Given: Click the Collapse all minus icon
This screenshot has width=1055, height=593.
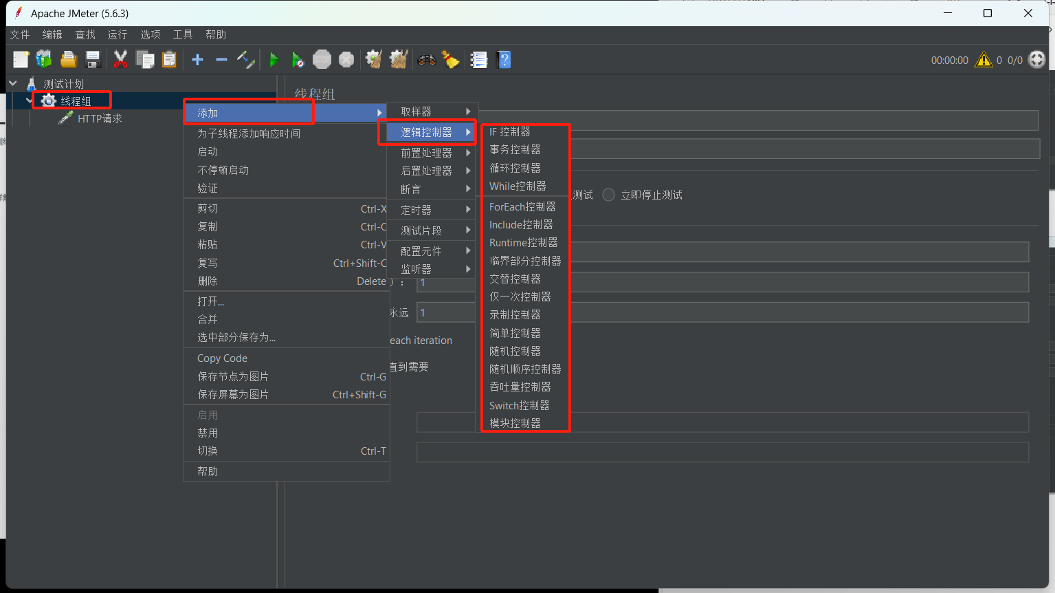Looking at the screenshot, I should point(221,60).
